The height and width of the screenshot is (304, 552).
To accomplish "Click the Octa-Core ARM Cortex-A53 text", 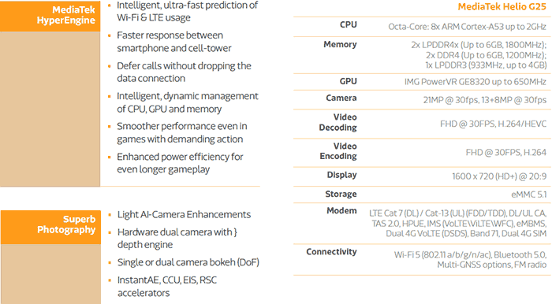I will click(x=467, y=27).
